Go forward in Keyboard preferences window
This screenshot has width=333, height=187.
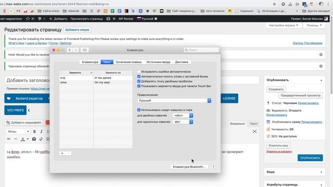tap(75, 50)
